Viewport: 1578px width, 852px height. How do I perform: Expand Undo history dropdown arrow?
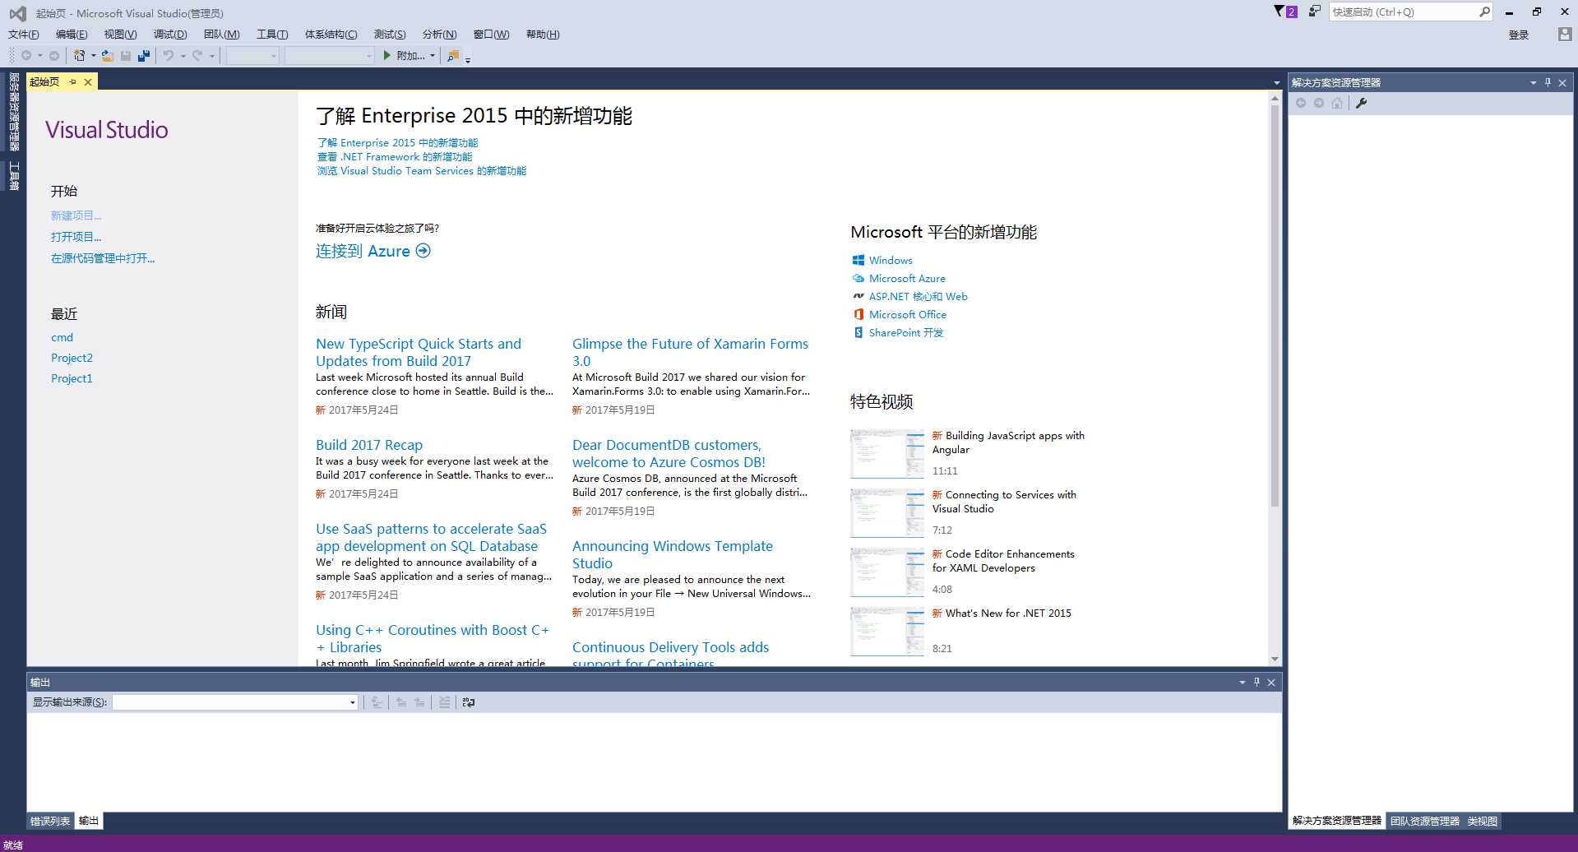(183, 55)
